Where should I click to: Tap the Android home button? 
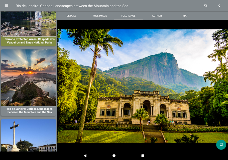click(x=114, y=156)
